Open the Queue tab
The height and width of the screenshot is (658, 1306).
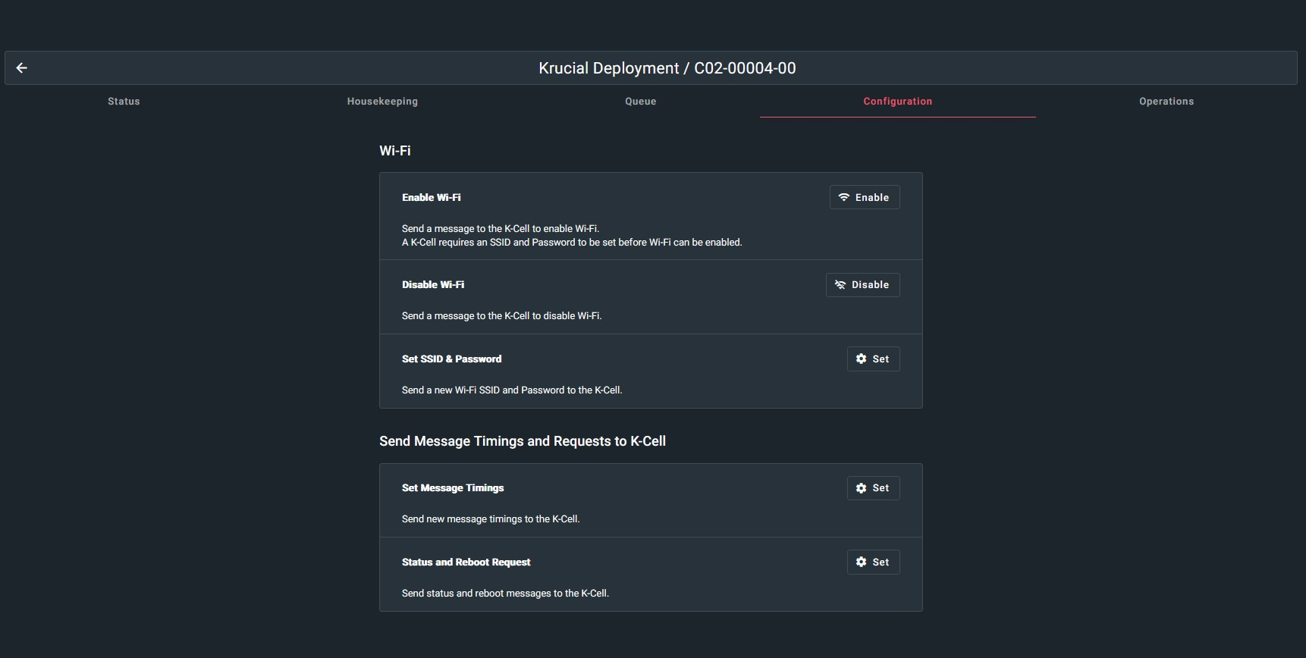click(640, 102)
